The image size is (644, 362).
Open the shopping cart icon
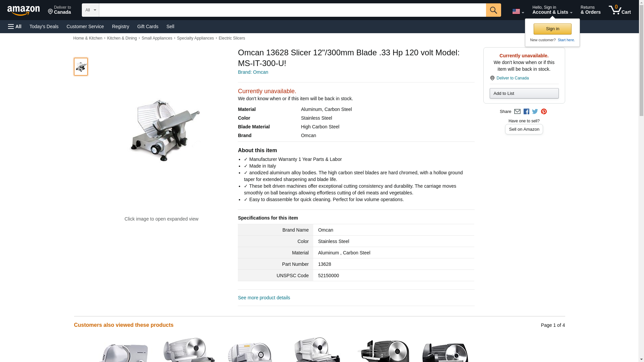pos(620,10)
